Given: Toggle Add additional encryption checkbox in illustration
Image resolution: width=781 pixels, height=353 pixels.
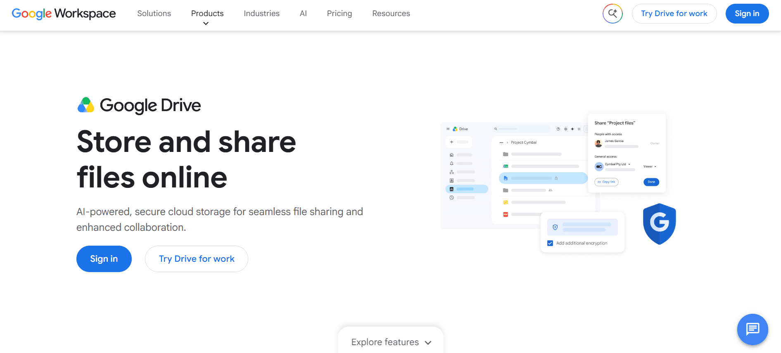Looking at the screenshot, I should pos(550,243).
